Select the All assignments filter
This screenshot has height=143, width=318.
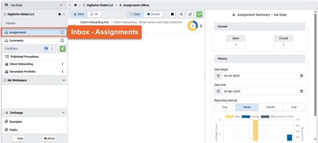click(94, 14)
